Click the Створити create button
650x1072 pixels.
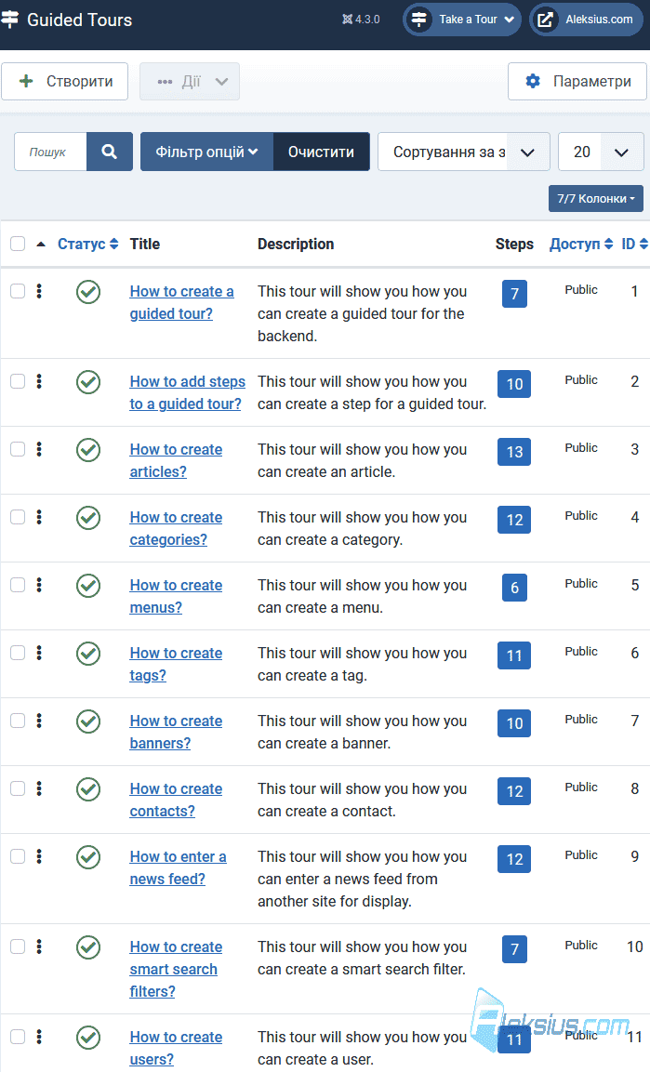(65, 82)
